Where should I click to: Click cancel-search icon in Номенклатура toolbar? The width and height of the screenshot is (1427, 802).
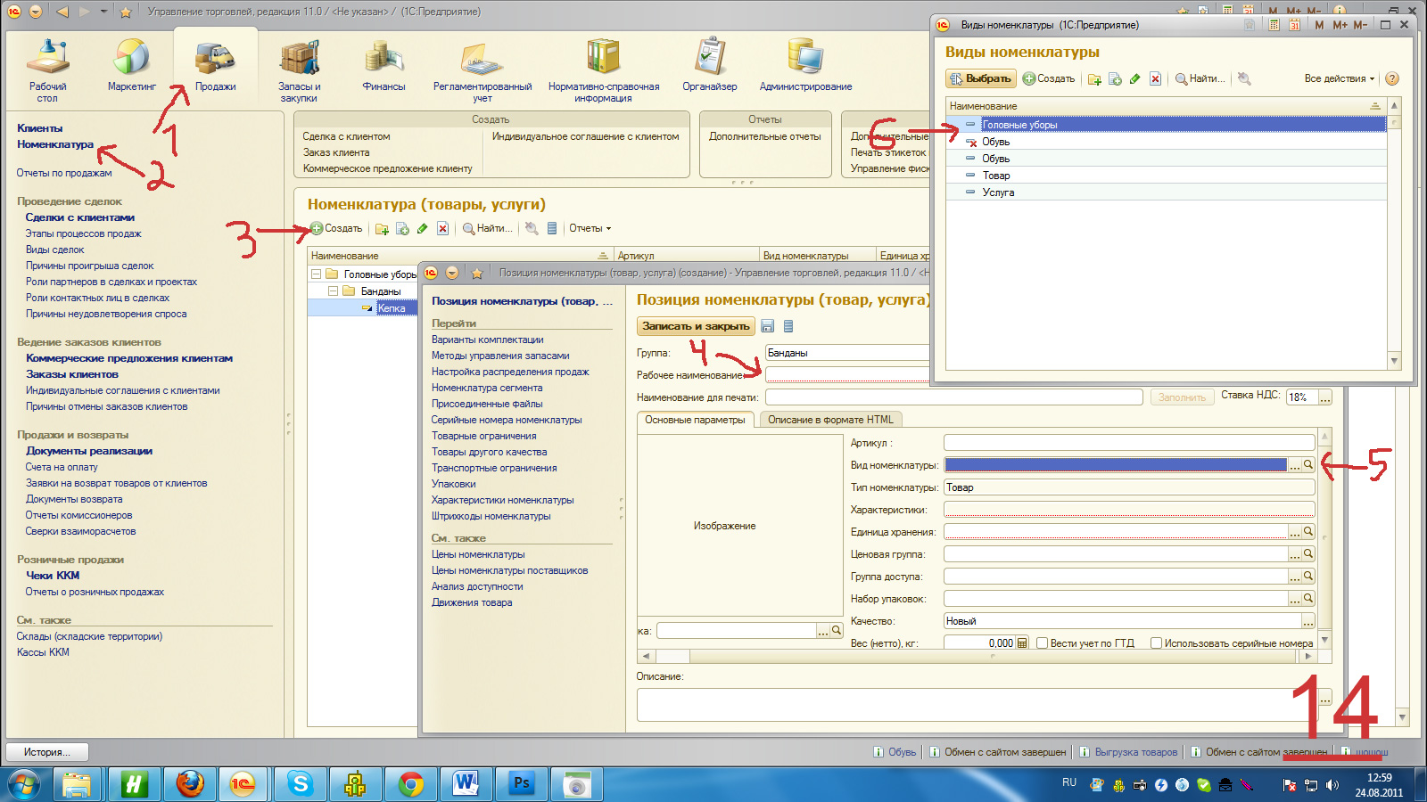point(532,229)
